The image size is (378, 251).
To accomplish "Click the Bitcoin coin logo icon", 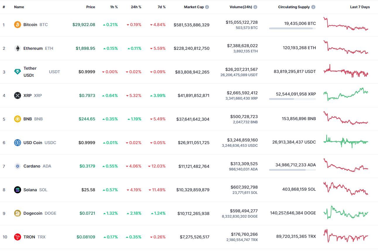I will tap(18, 25).
